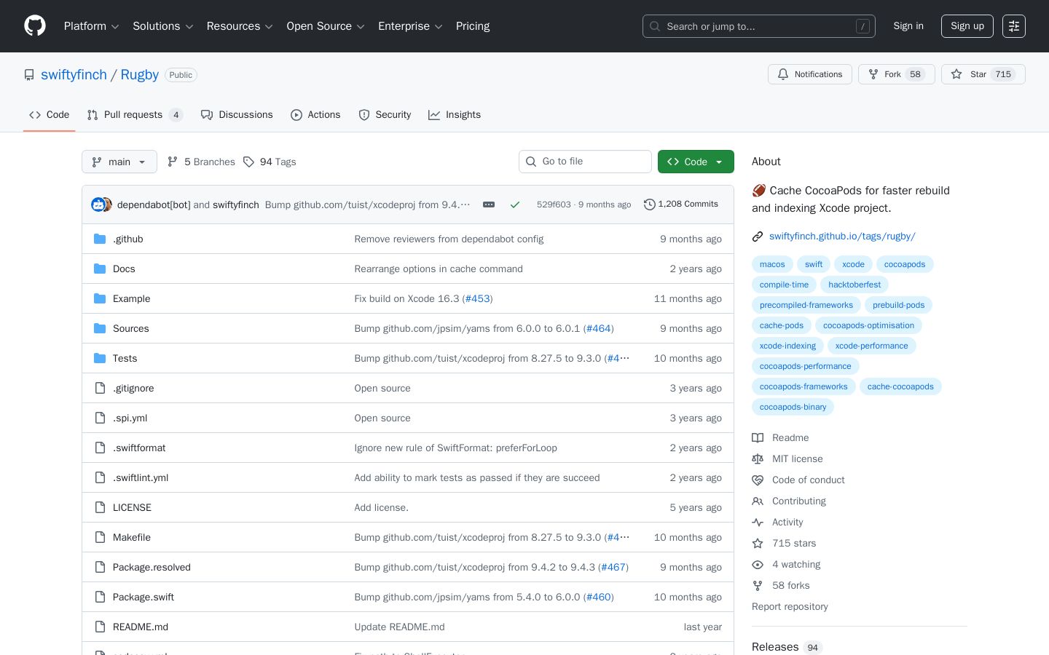Click the book icon next to Readme
Screen dimensions: 1049x655
758,437
